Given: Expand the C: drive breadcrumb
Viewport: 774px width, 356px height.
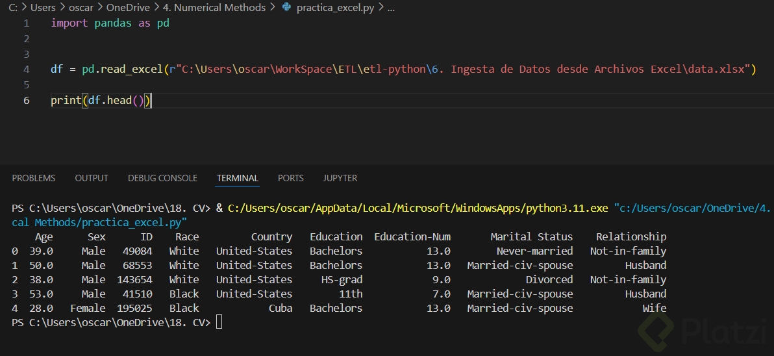Looking at the screenshot, I should pyautogui.click(x=12, y=8).
